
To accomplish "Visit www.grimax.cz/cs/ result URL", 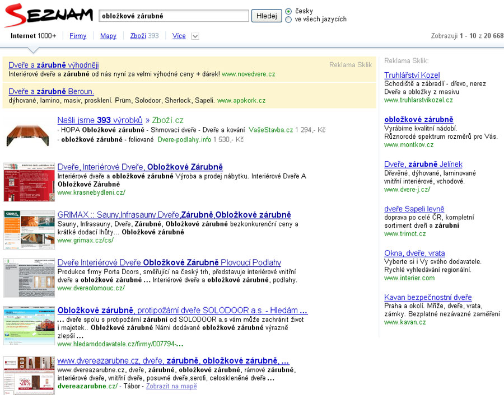I will [86, 241].
